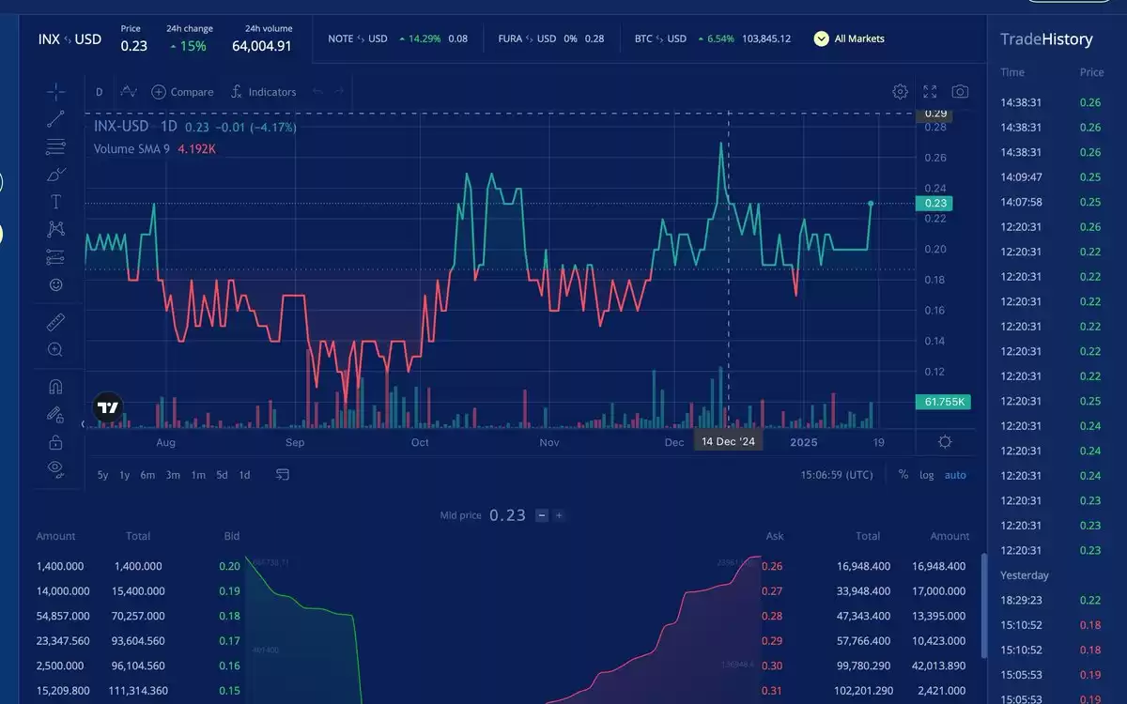Toggle the percent price scale

903,475
